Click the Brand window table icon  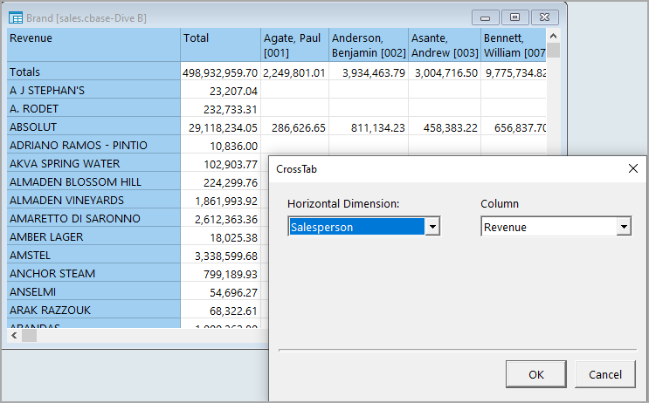16,18
